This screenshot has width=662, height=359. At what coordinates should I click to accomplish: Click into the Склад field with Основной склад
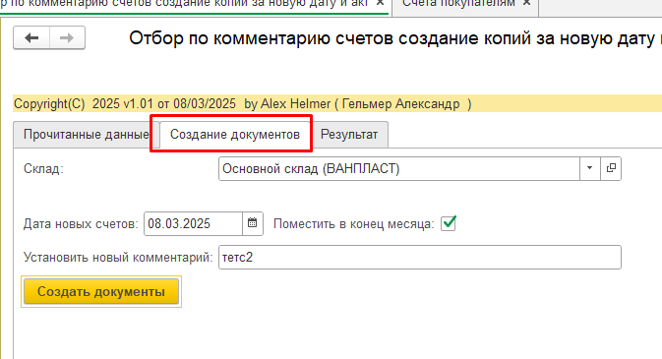click(399, 168)
